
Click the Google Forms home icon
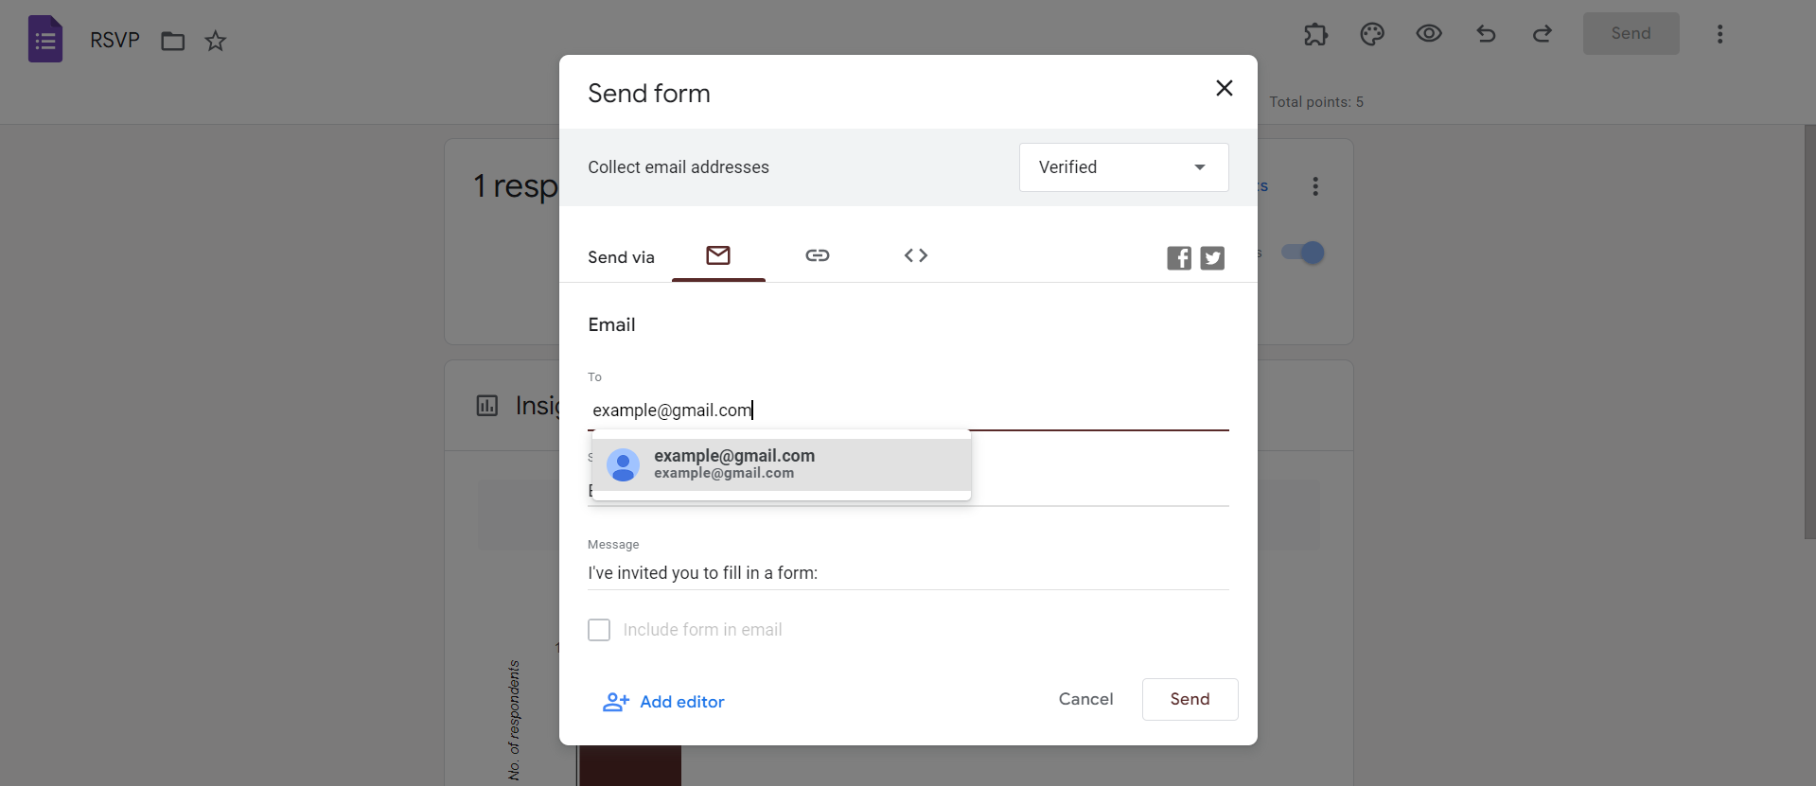coord(45,40)
